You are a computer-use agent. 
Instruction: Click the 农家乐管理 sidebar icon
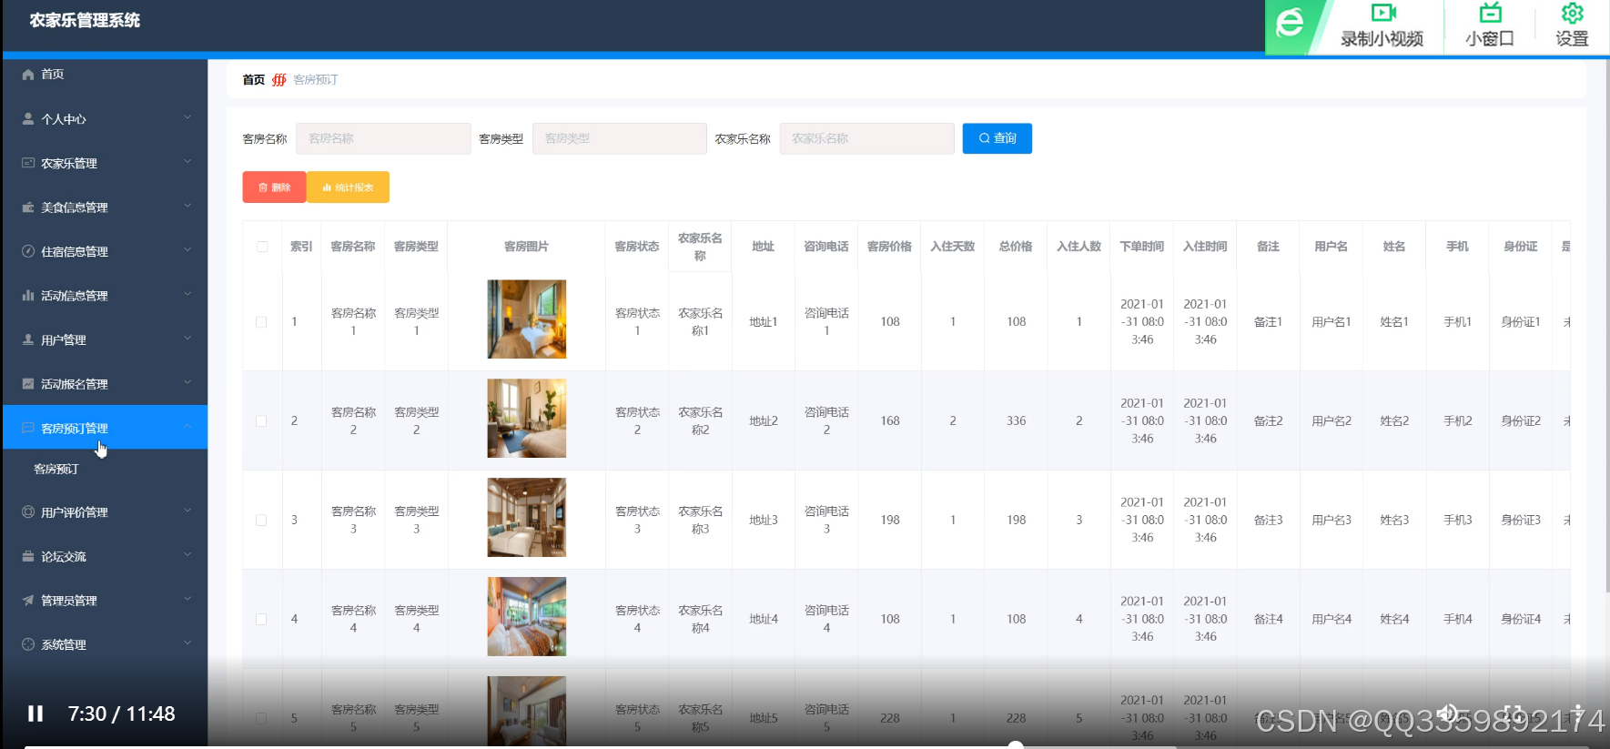28,163
